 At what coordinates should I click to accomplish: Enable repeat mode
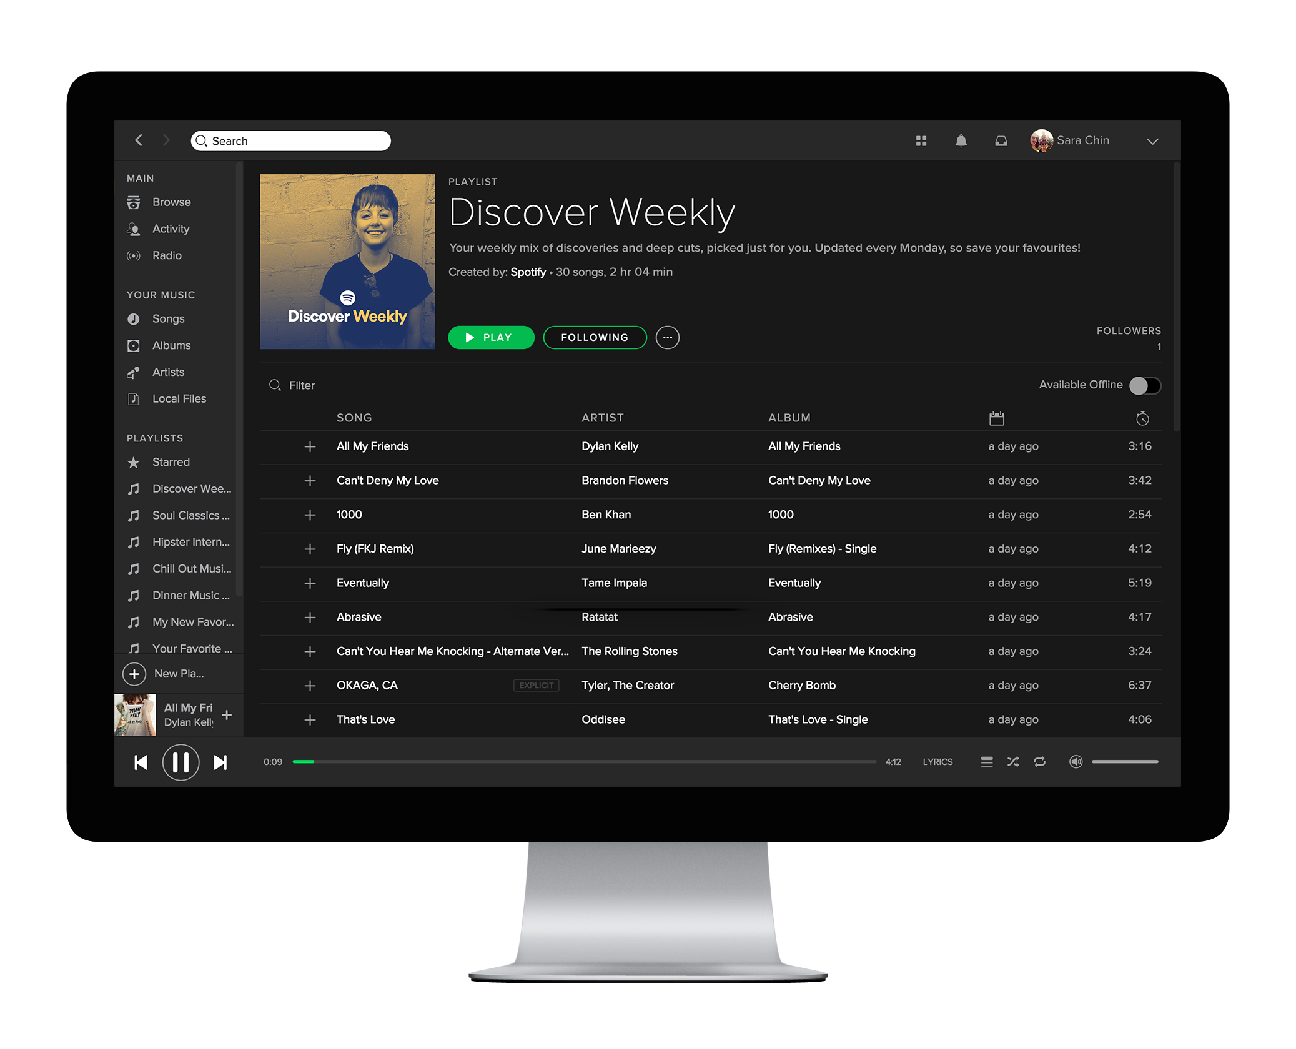point(1040,762)
